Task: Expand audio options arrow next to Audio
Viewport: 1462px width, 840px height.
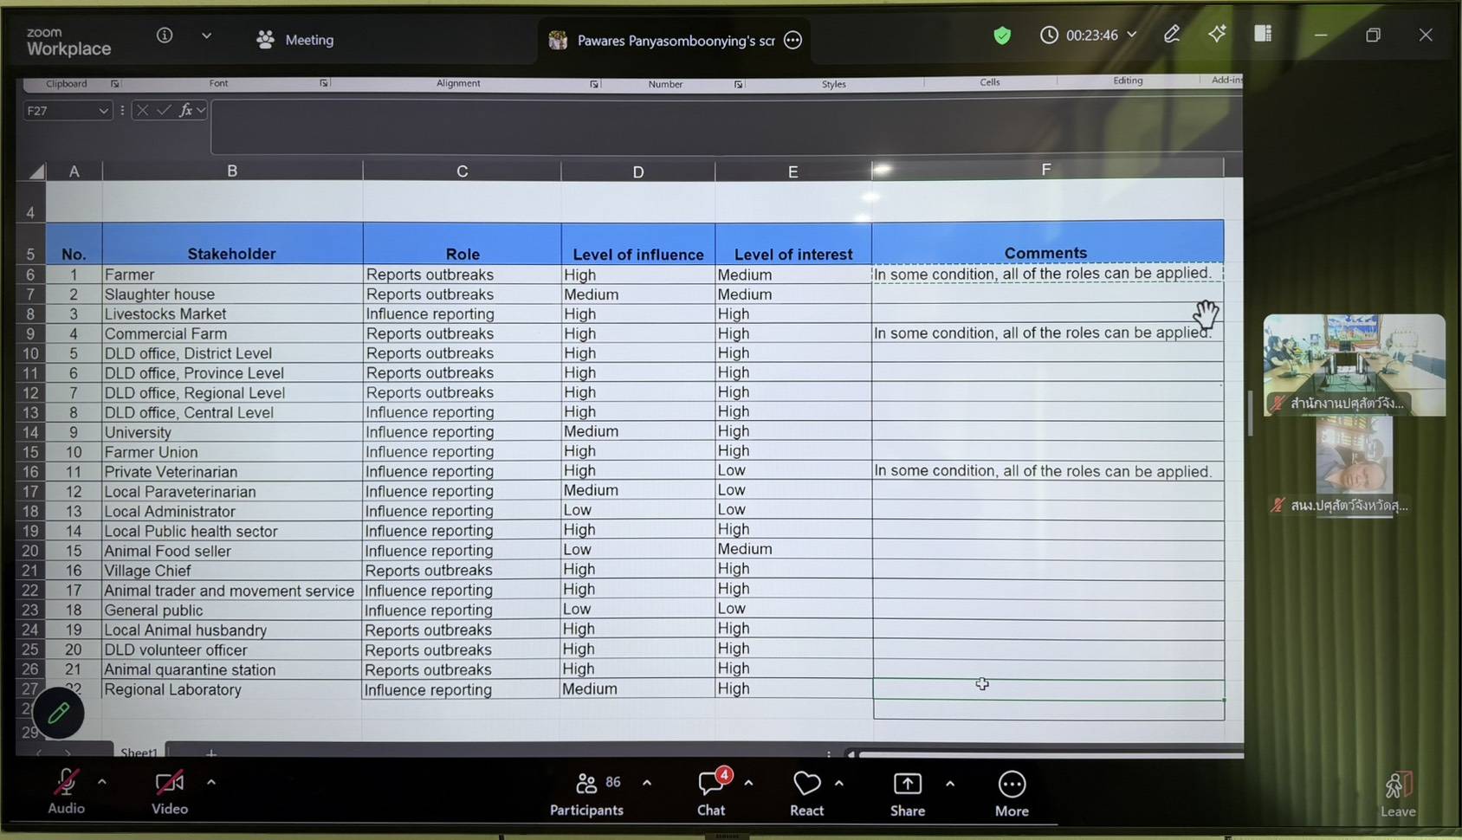Action: click(x=102, y=782)
